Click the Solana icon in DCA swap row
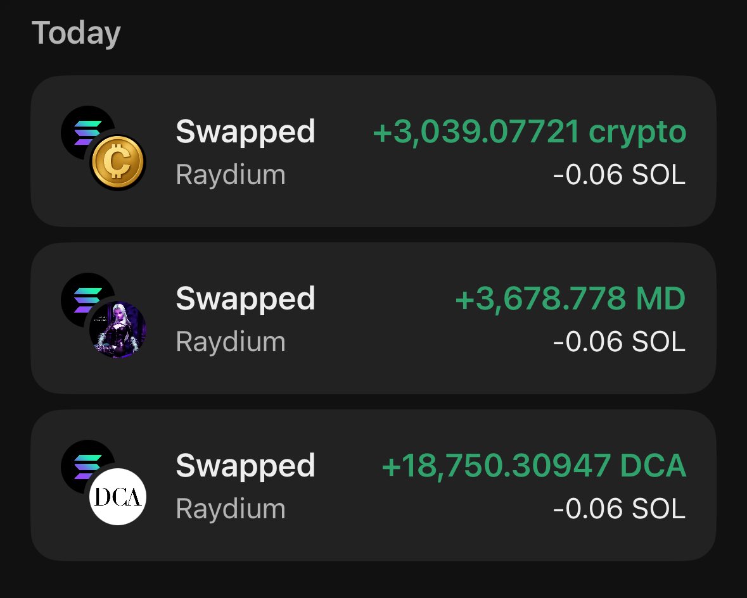 pyautogui.click(x=82, y=462)
